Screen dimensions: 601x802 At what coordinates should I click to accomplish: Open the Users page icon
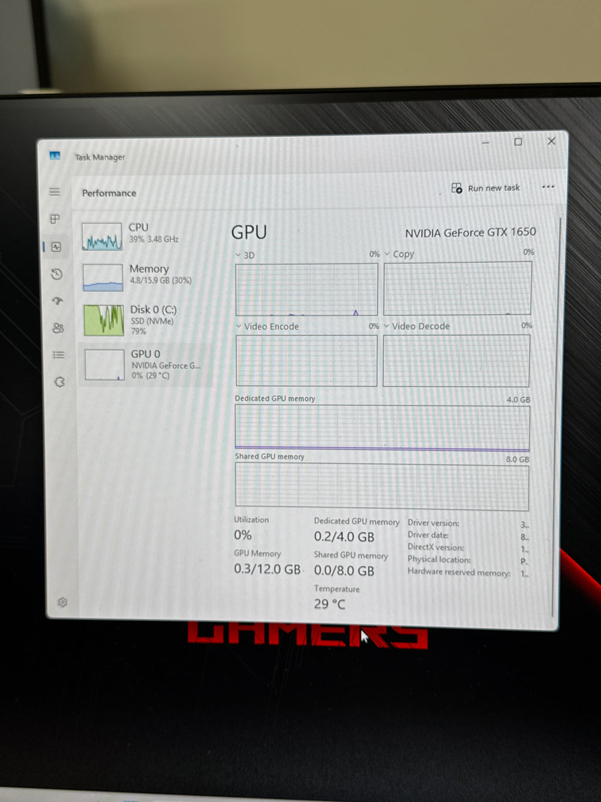tap(58, 328)
